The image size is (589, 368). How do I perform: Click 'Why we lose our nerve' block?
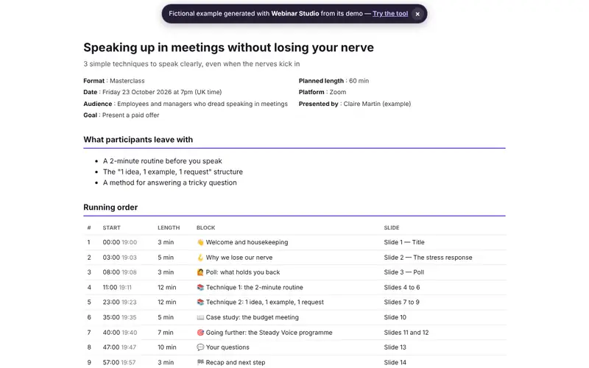[239, 257]
